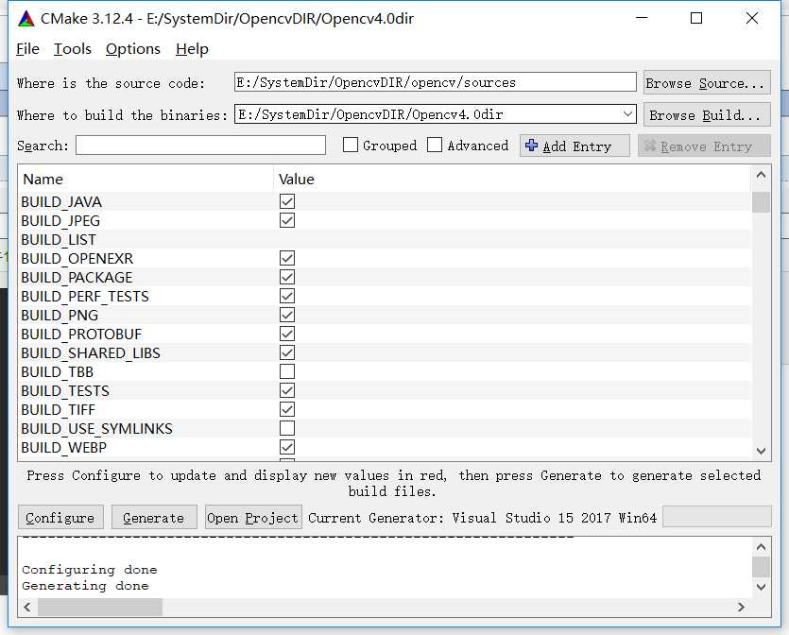Disable BUILD_PERF_TESTS checkbox

[287, 296]
